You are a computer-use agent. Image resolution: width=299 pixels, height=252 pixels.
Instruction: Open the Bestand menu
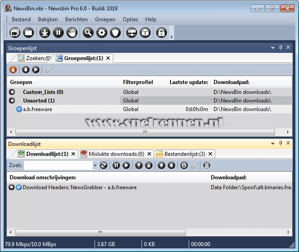[21, 19]
